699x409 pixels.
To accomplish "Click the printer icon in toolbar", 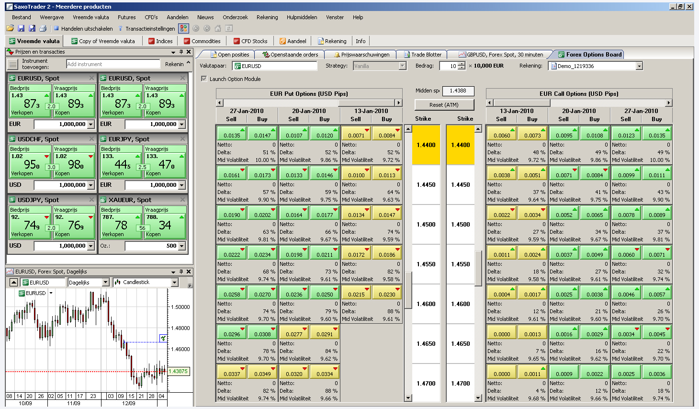I will pyautogui.click(x=43, y=29).
